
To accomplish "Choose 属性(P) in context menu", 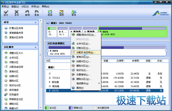I will [x=86, y=88].
